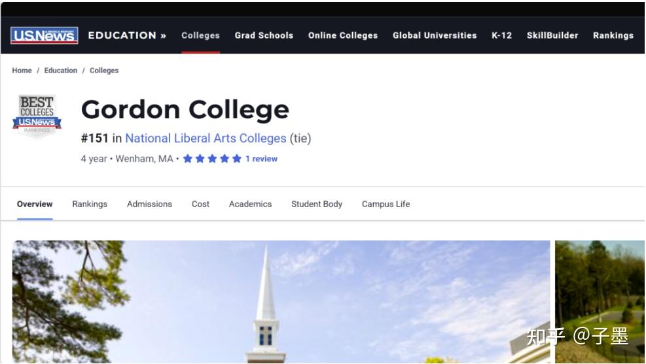This screenshot has width=646, height=364.
Task: Switch to the Academics tab
Action: [x=251, y=204]
